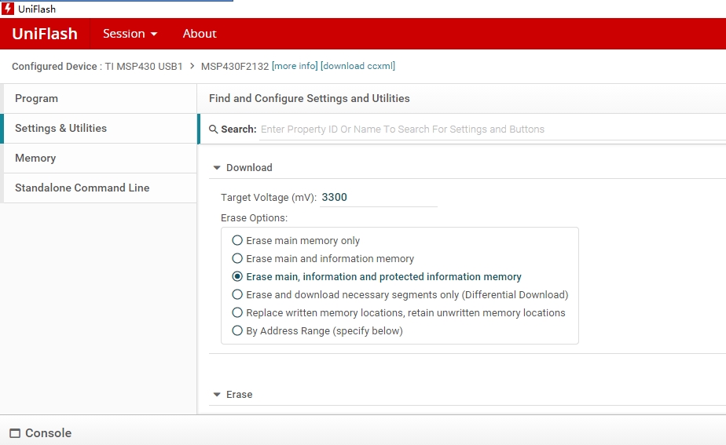
Task: Click the settings search input field
Action: (x=487, y=129)
